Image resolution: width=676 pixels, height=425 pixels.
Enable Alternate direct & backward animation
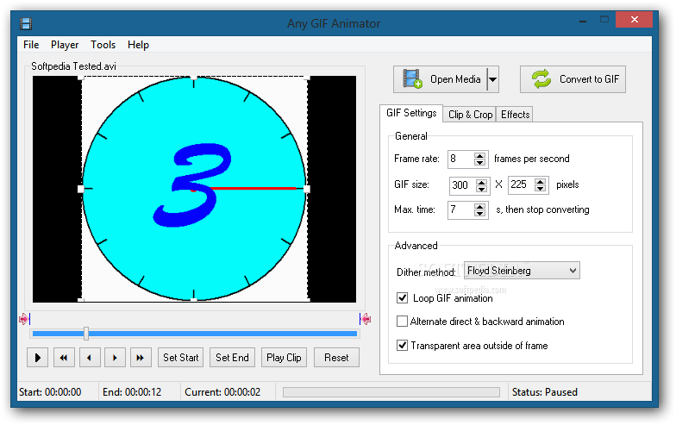coord(402,321)
